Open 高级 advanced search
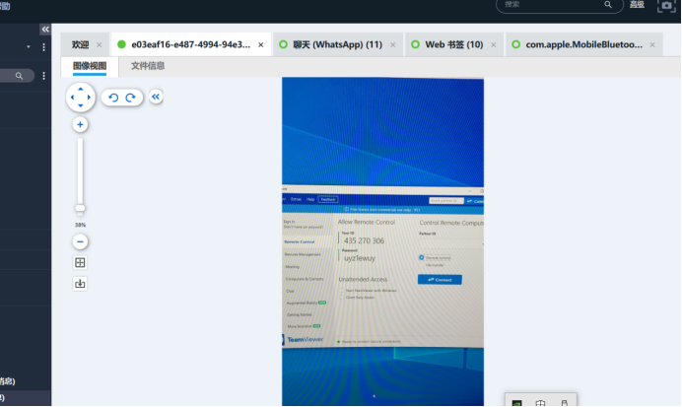Image resolution: width=682 pixels, height=407 pixels. pos(638,5)
